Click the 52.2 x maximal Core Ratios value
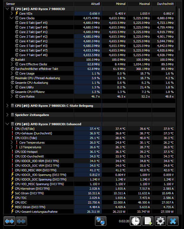Image resolution: width=184 pixels, height=229 pixels. 146,96
